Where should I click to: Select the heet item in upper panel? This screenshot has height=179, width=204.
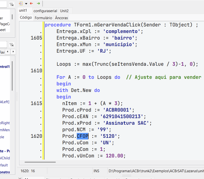(3, 30)
